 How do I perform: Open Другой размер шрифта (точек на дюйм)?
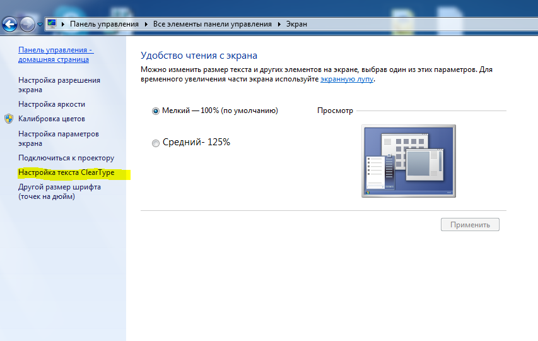click(59, 191)
